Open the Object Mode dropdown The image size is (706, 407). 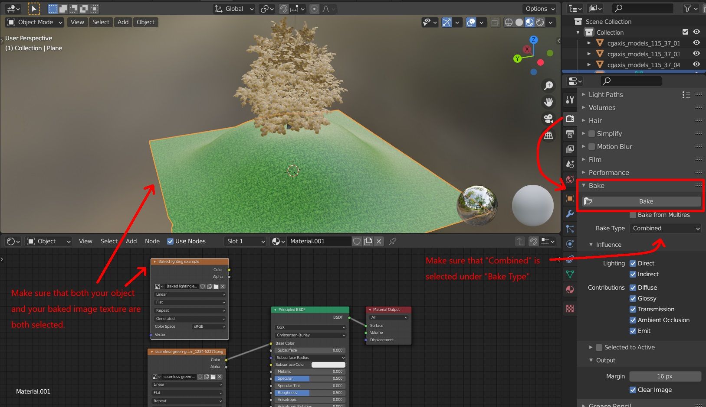coord(35,22)
